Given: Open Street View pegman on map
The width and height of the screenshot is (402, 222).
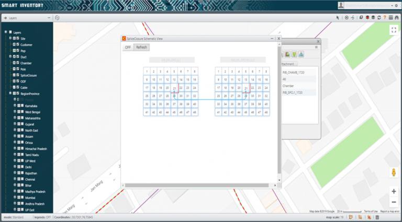Looking at the screenshot, I should (x=394, y=173).
